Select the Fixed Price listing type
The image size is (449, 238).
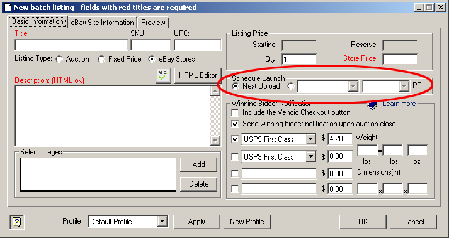click(101, 59)
